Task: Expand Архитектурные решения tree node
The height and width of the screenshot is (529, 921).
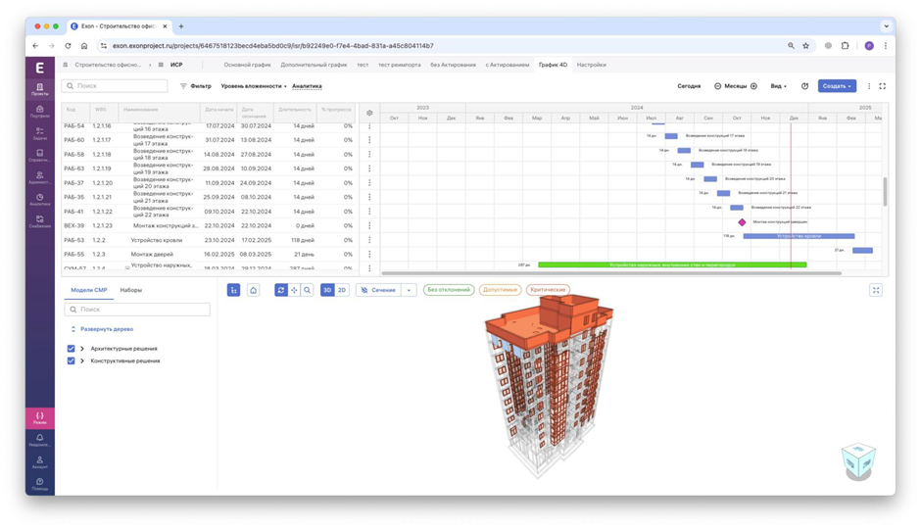Action: coord(82,348)
